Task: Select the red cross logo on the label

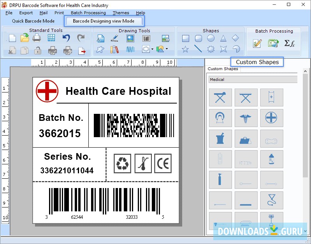Action: tap(47, 91)
